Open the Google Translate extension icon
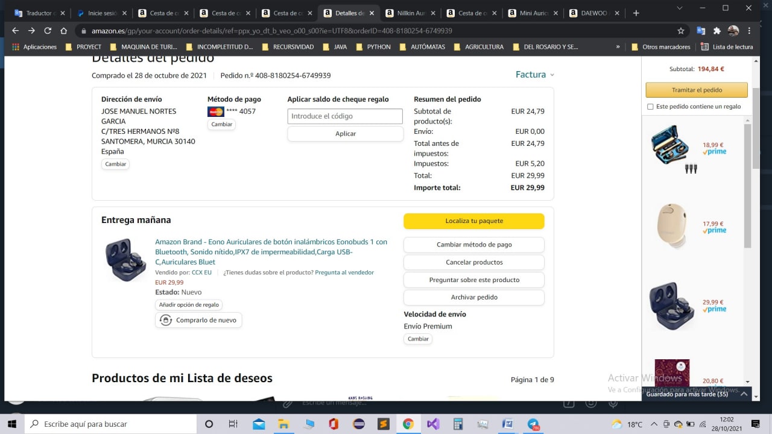772x434 pixels. click(700, 31)
